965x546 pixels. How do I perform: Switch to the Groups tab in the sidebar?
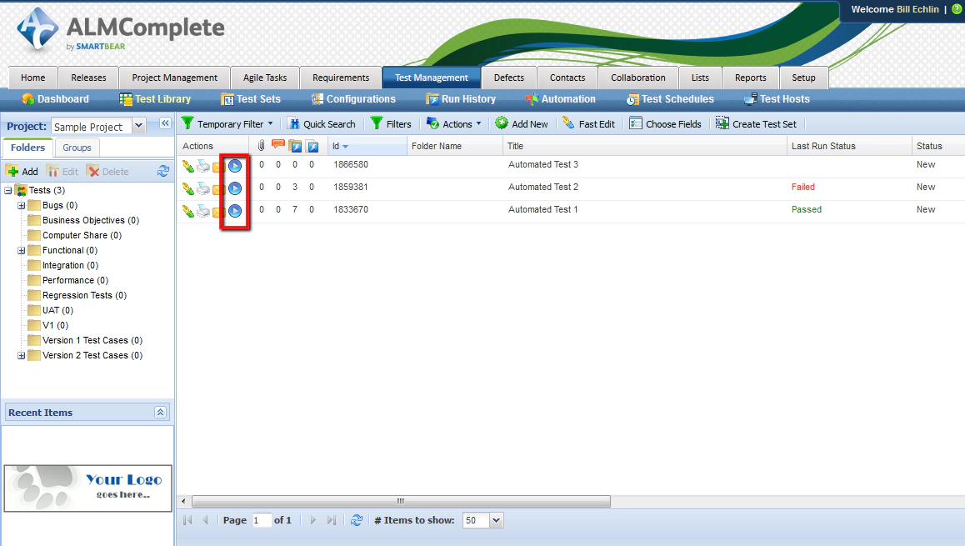pos(76,148)
